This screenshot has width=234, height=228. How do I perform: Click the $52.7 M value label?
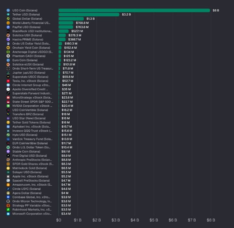pos(68,81)
